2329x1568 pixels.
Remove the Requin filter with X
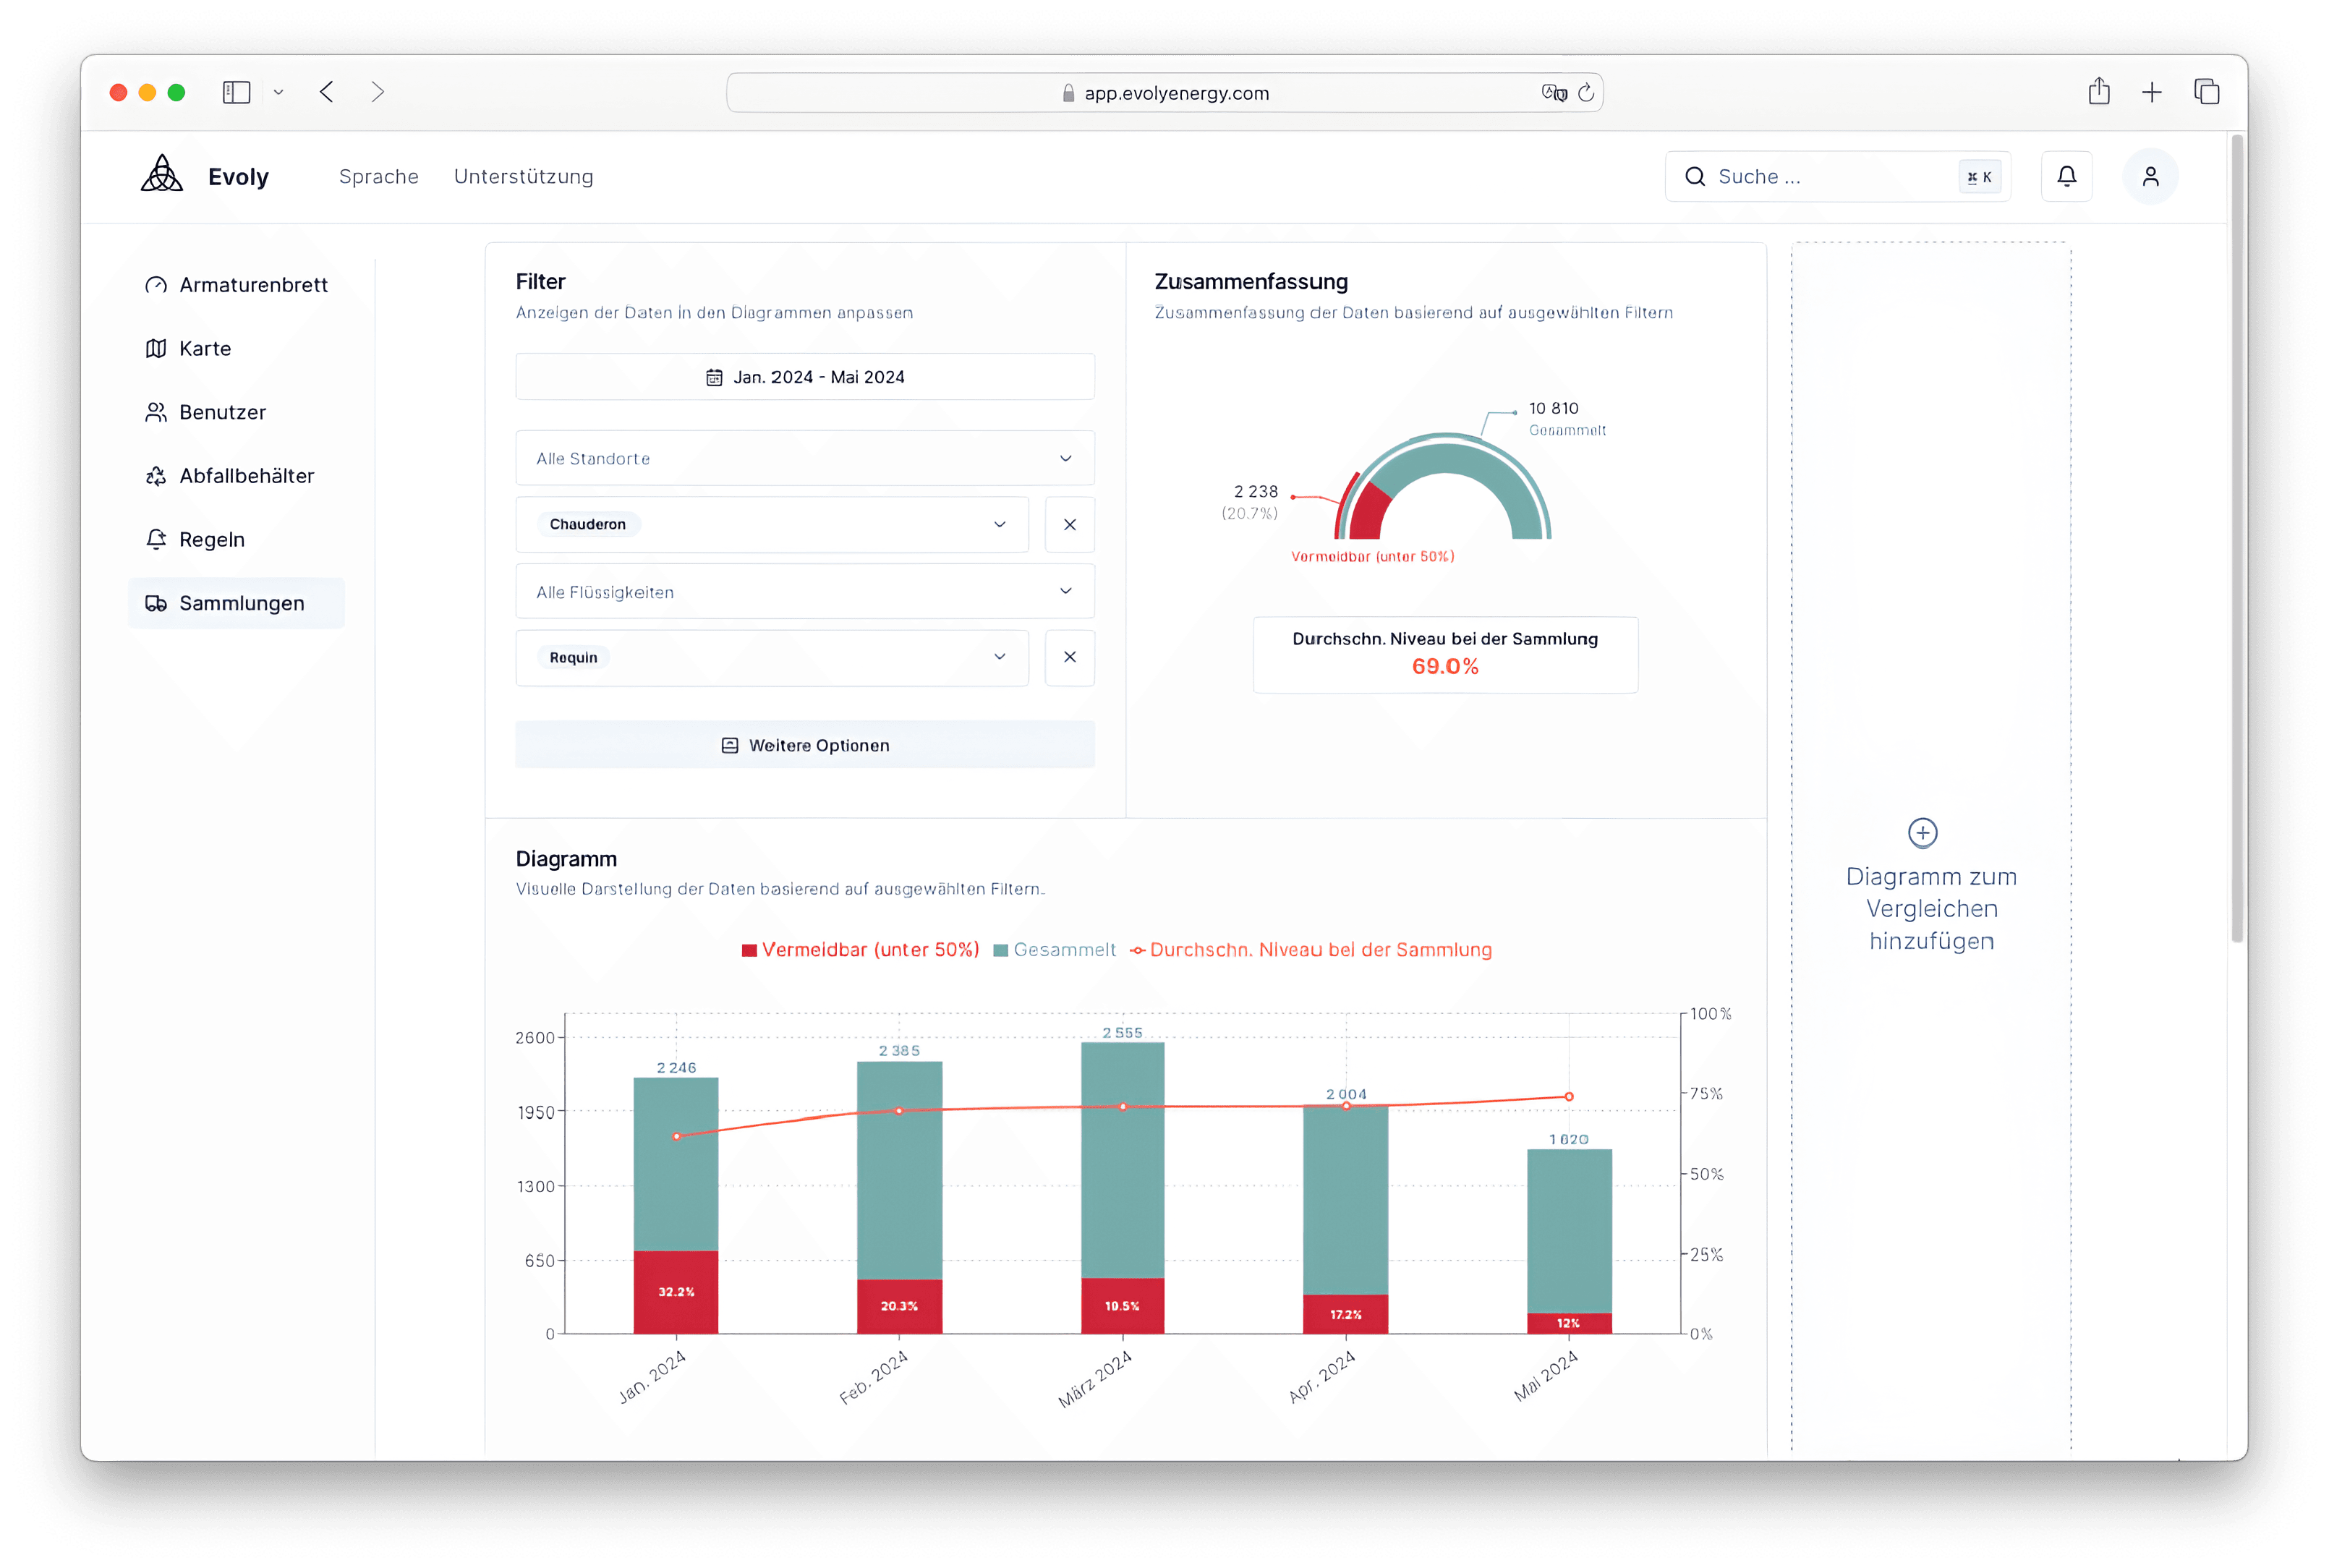(x=1069, y=657)
